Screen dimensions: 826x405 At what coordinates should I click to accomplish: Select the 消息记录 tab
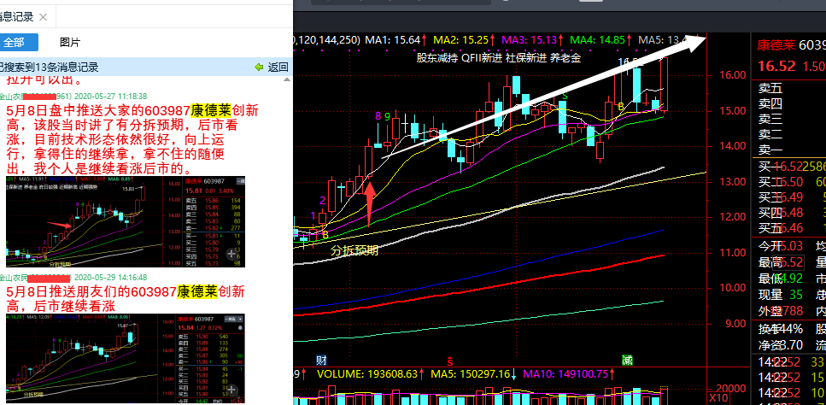16,17
